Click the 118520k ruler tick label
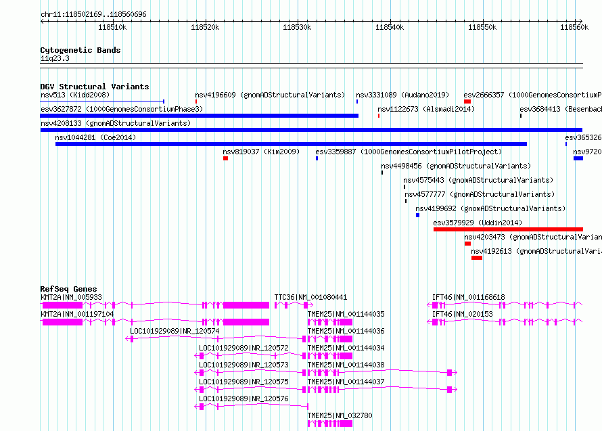The width and height of the screenshot is (602, 431). pyautogui.click(x=205, y=27)
